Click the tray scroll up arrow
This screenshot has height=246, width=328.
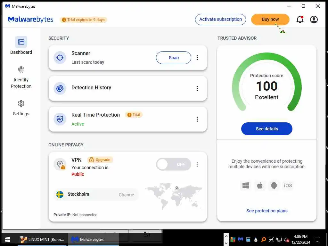(226, 236)
